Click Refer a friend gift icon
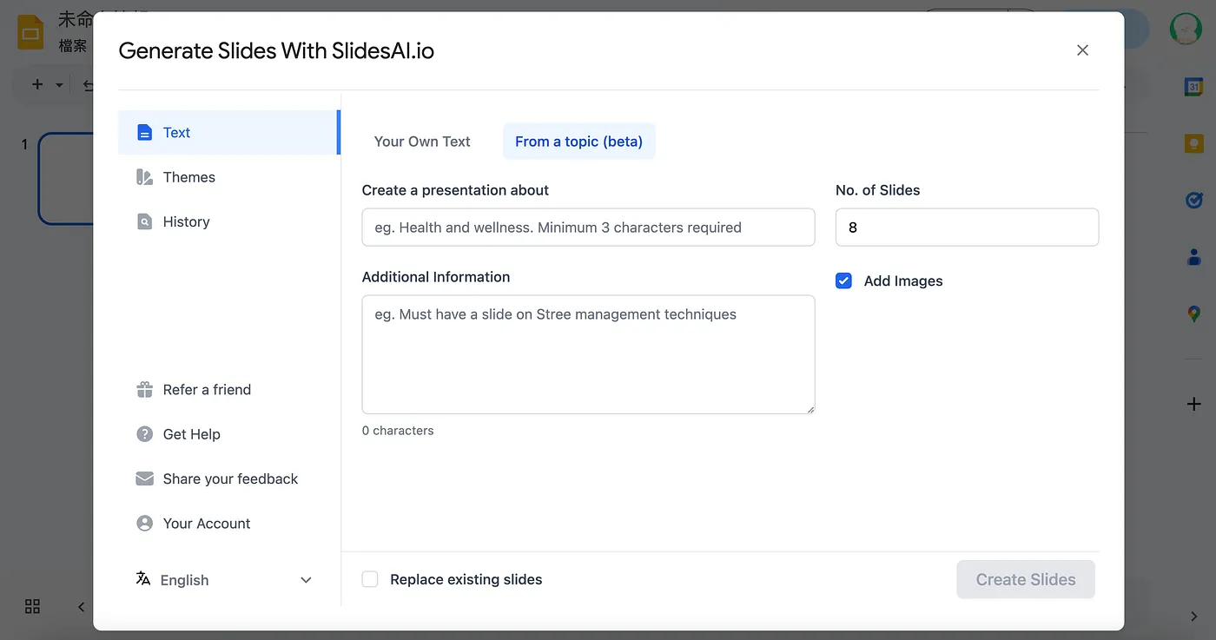 pyautogui.click(x=145, y=390)
